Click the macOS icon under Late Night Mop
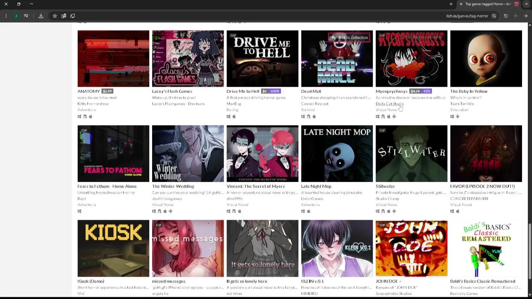The width and height of the screenshot is (532, 299). (308, 211)
